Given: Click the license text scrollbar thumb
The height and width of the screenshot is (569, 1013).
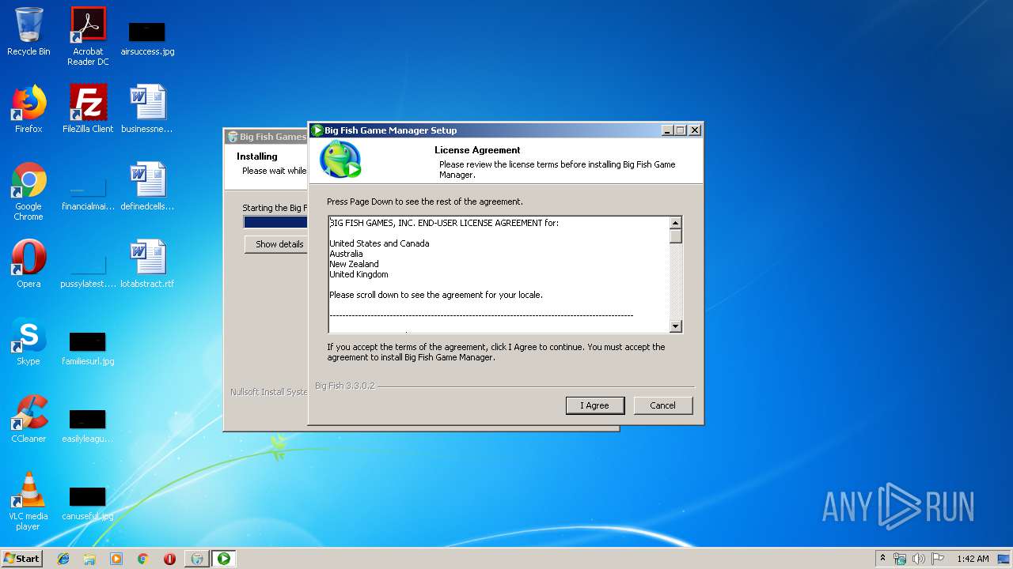Looking at the screenshot, I should [x=676, y=236].
